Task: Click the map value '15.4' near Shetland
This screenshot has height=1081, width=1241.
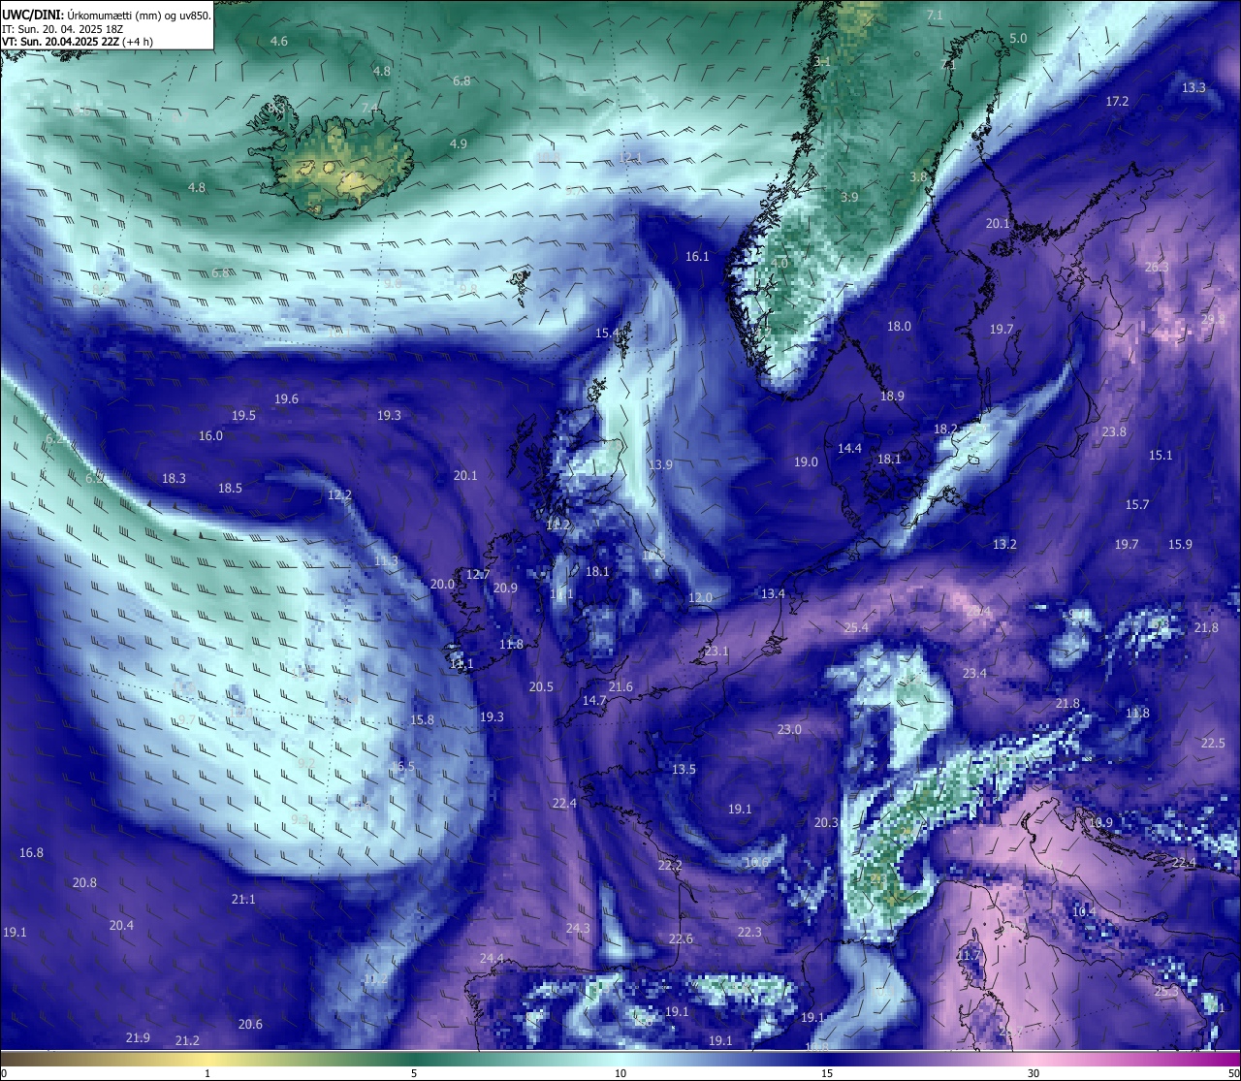Action: point(607,333)
